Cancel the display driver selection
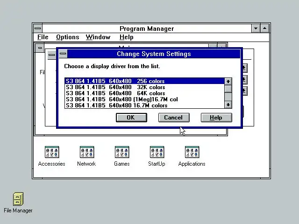This screenshot has width=299, height=224. tap(174, 118)
